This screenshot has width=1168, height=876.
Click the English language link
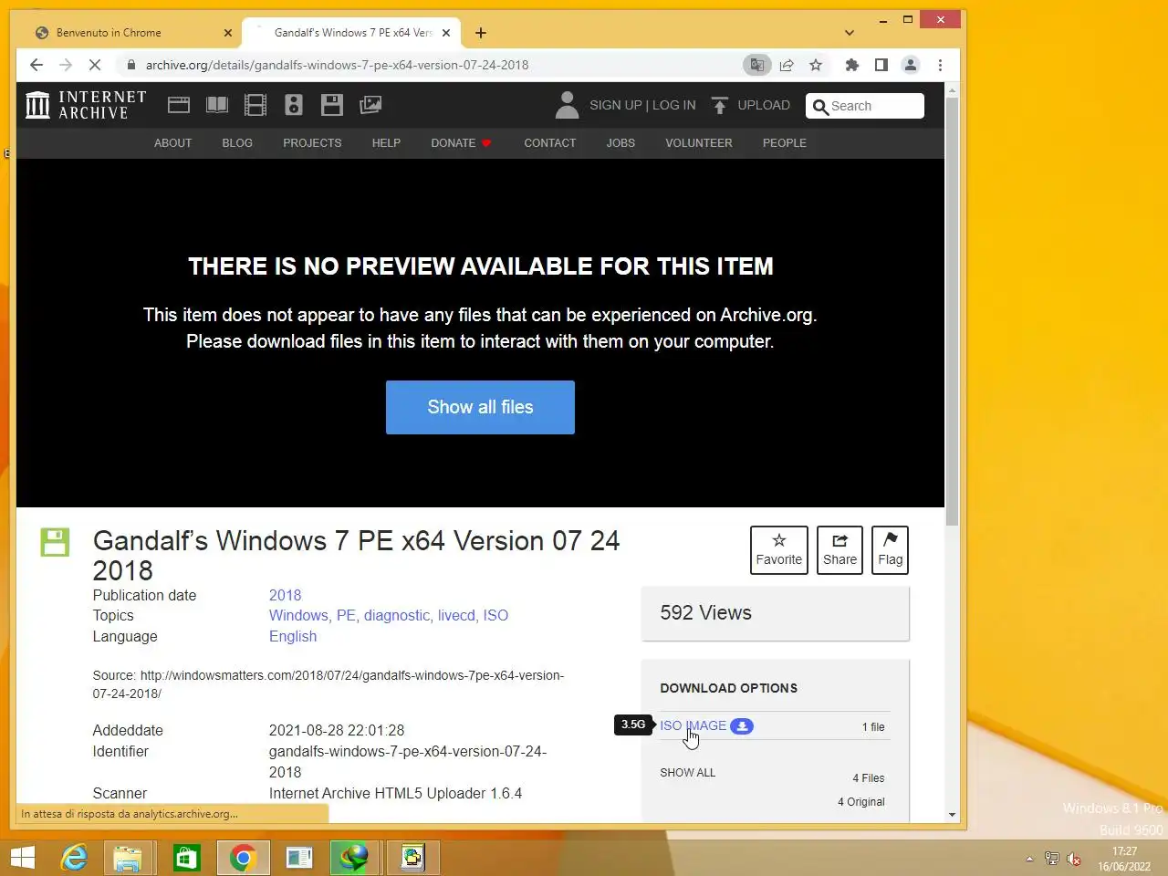293,637
